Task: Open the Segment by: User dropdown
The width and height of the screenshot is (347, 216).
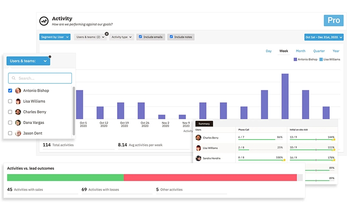Action: tap(55, 37)
